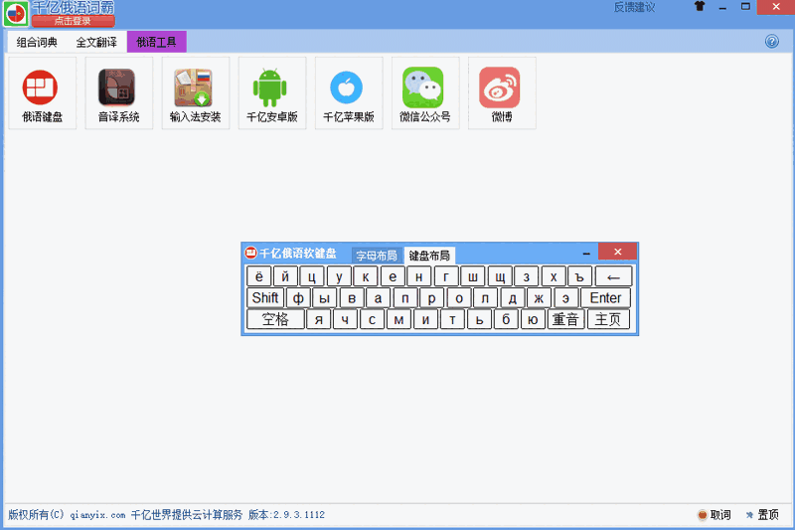Click the 点击登录 login button
Screen dimensions: 795x530
coord(73,21)
